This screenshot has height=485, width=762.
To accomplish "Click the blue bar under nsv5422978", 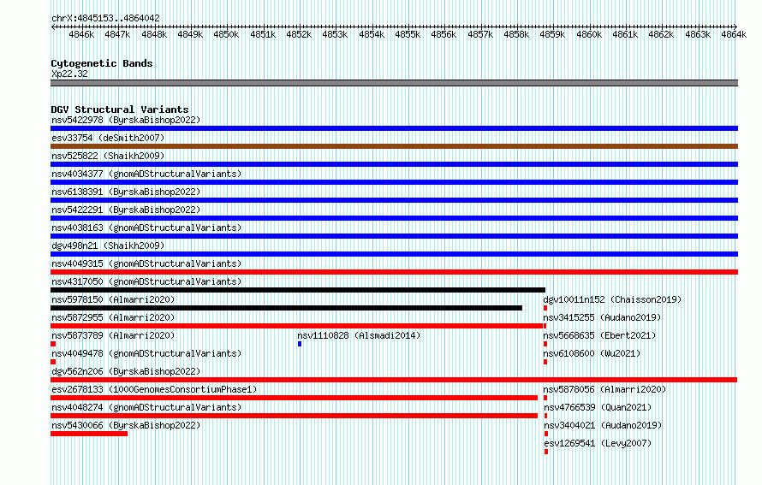I will [394, 128].
